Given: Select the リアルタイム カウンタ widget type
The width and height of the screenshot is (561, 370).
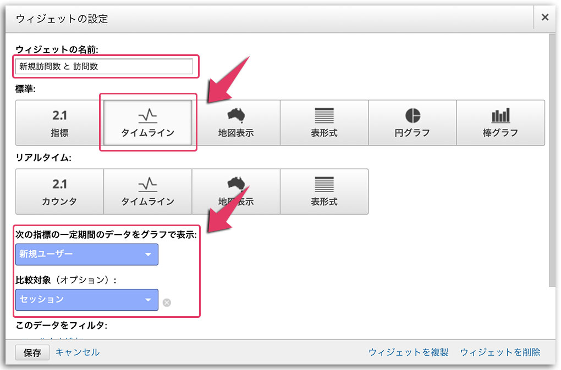Looking at the screenshot, I should pos(59,191).
